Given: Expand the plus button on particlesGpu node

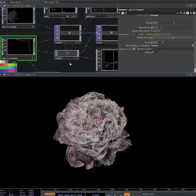Looking at the screenshot, I should click(x=34, y=27).
